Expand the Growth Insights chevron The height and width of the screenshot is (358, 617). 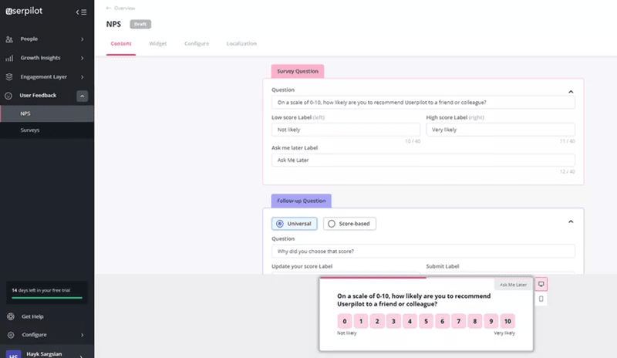click(x=83, y=58)
